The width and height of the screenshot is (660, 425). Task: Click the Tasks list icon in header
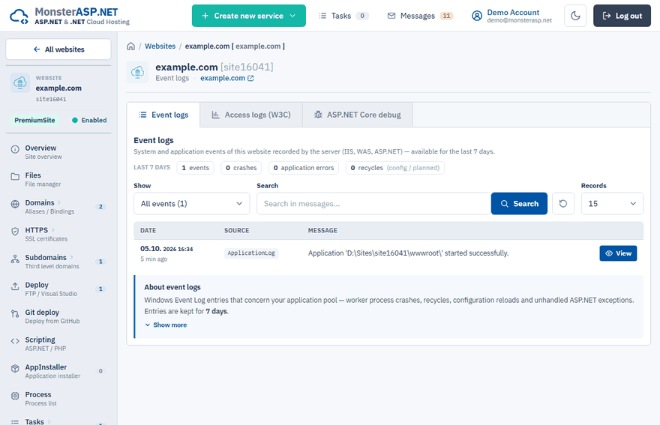point(322,16)
